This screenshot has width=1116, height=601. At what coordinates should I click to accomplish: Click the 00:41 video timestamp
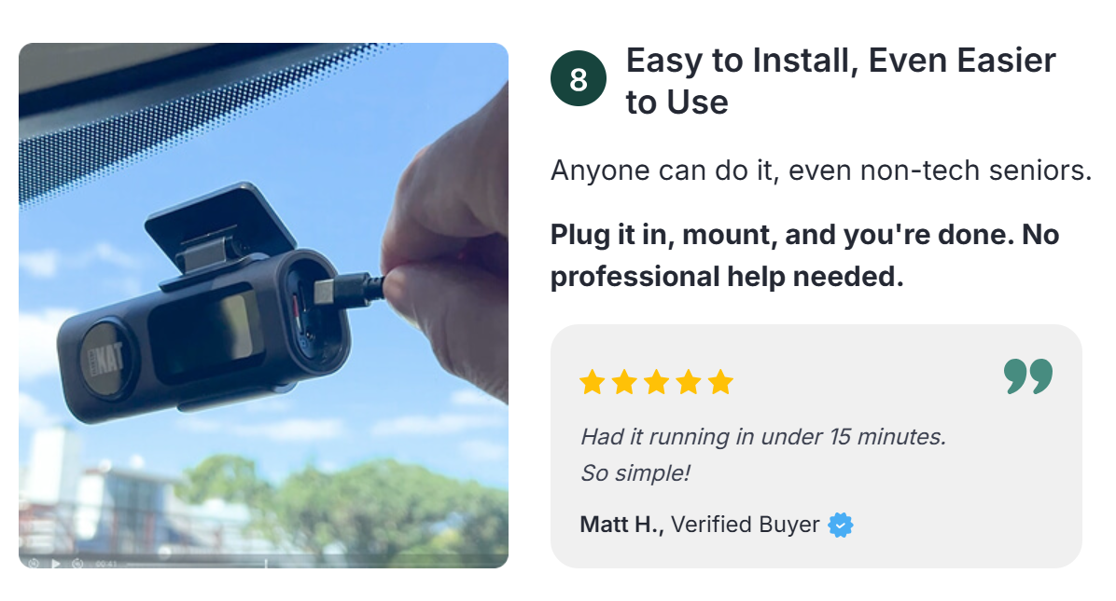pyautogui.click(x=105, y=564)
